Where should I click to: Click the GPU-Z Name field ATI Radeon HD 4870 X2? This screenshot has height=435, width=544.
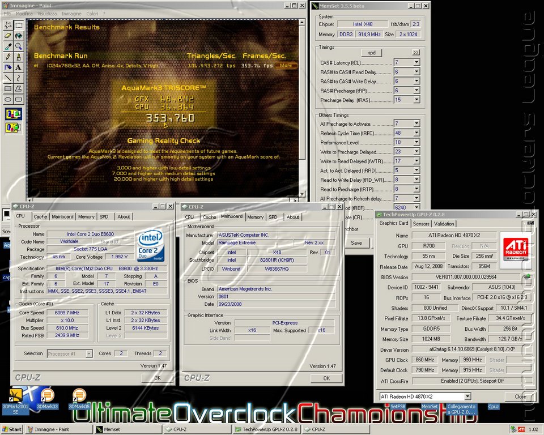[454, 235]
